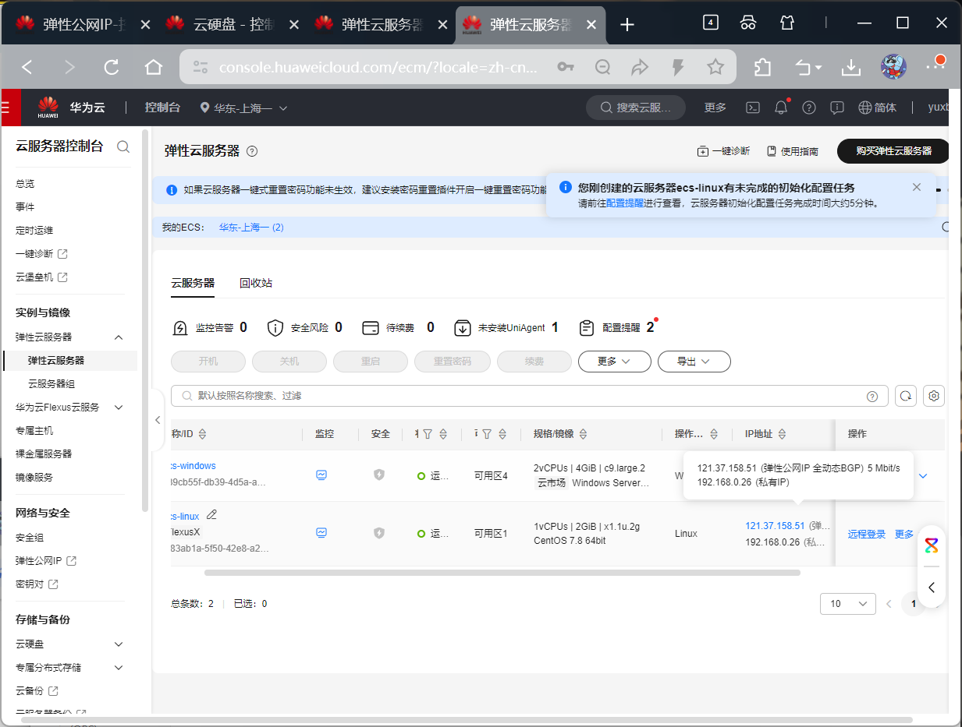Click the server name search field
Image resolution: width=962 pixels, height=727 pixels.
coord(530,396)
